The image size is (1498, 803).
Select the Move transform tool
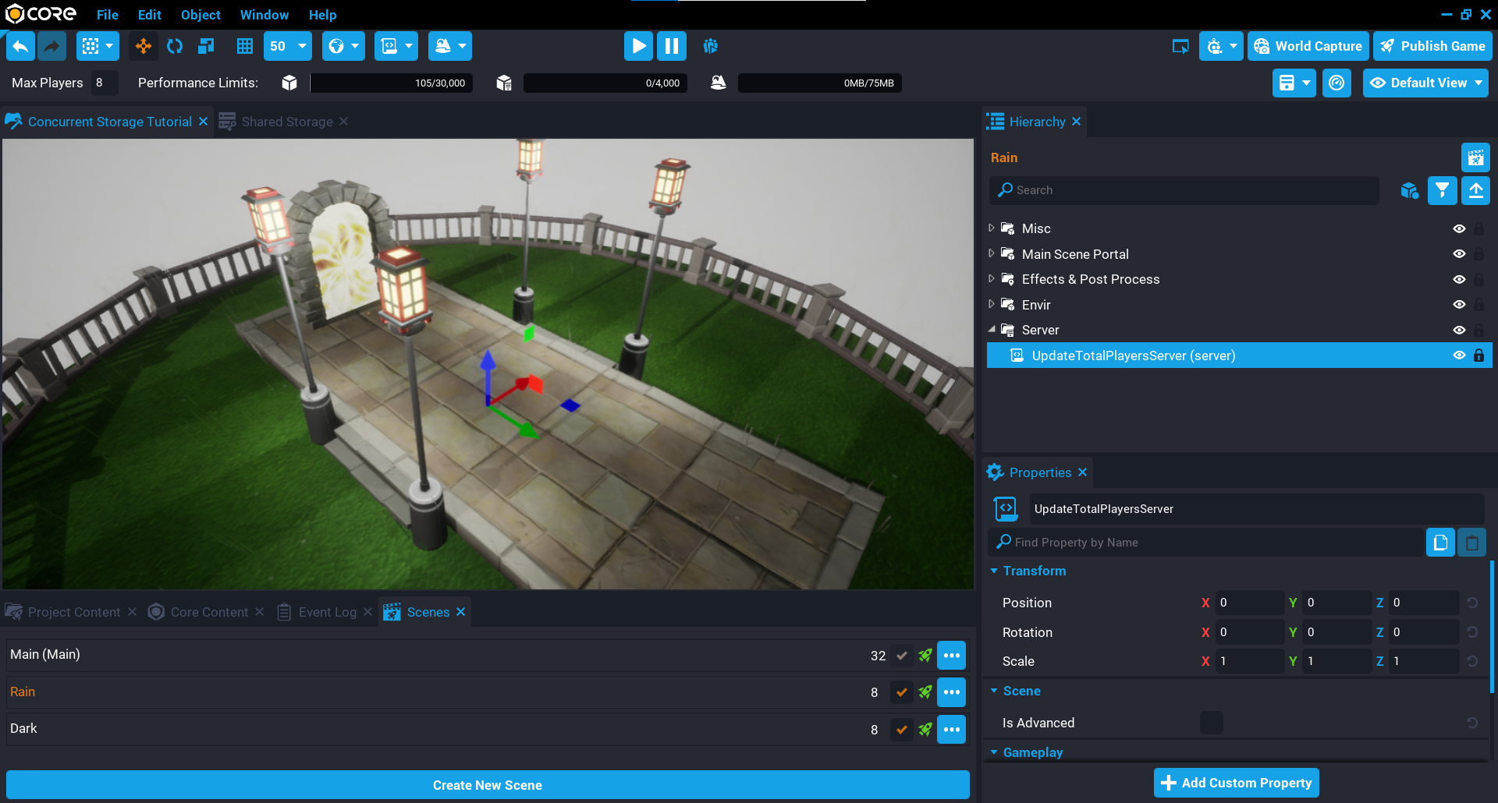[144, 47]
